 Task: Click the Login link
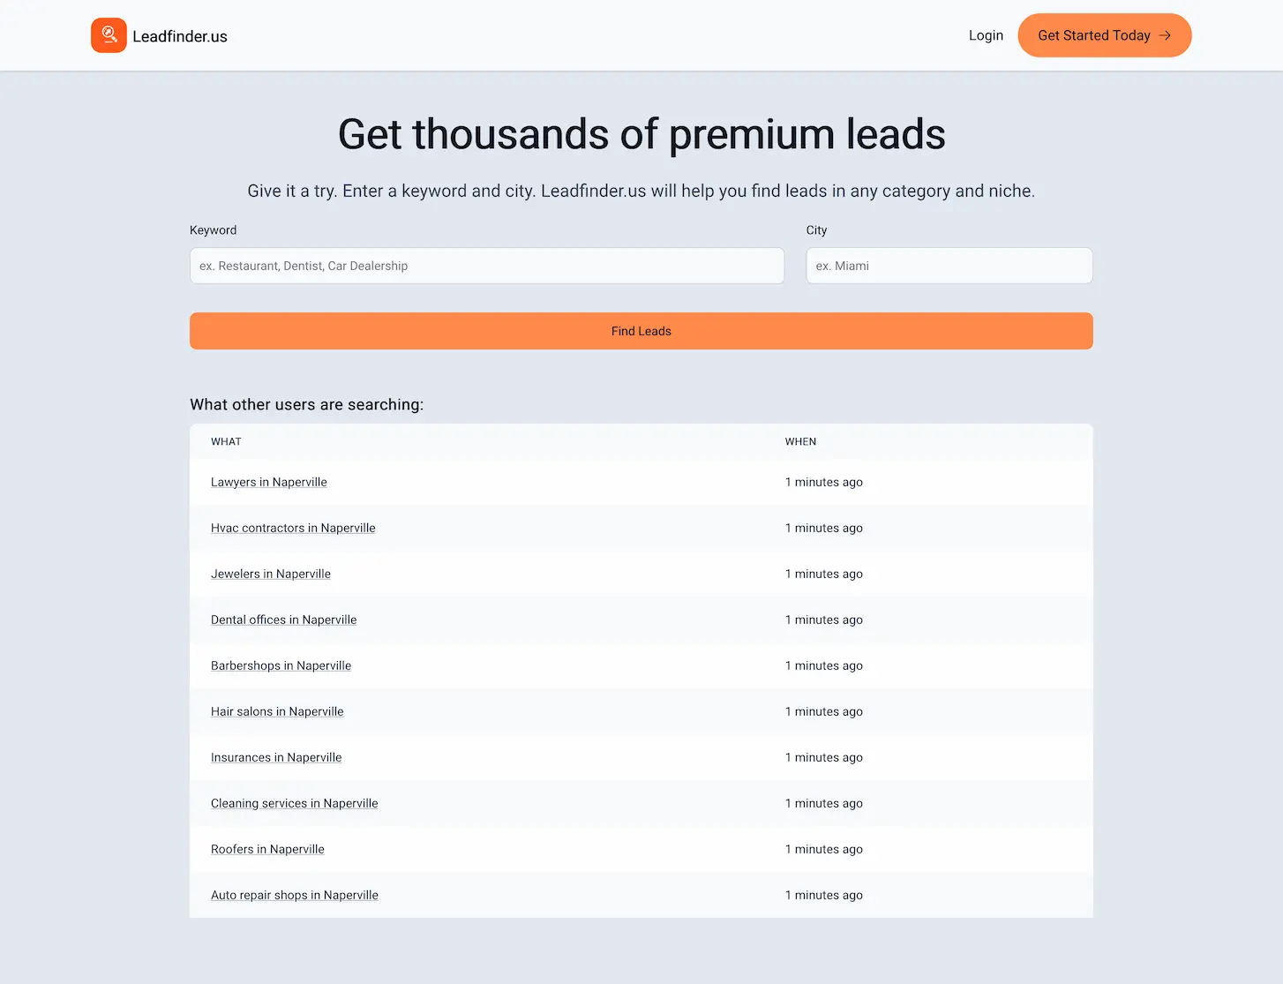coord(986,35)
